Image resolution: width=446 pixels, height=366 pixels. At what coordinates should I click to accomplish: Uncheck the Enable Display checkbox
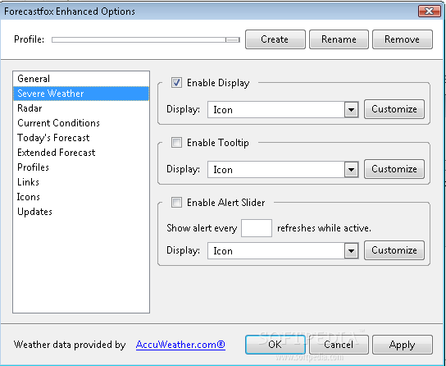(x=176, y=83)
